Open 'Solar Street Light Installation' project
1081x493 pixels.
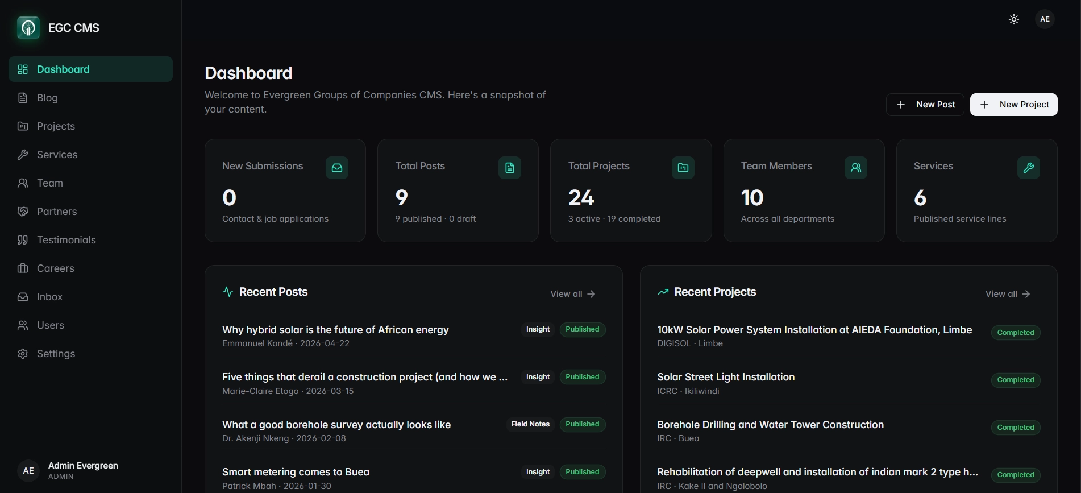click(726, 377)
